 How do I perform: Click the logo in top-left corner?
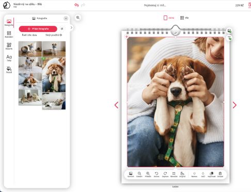tap(7, 5)
